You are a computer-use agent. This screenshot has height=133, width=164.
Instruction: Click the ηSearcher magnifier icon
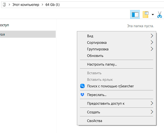[83, 86]
